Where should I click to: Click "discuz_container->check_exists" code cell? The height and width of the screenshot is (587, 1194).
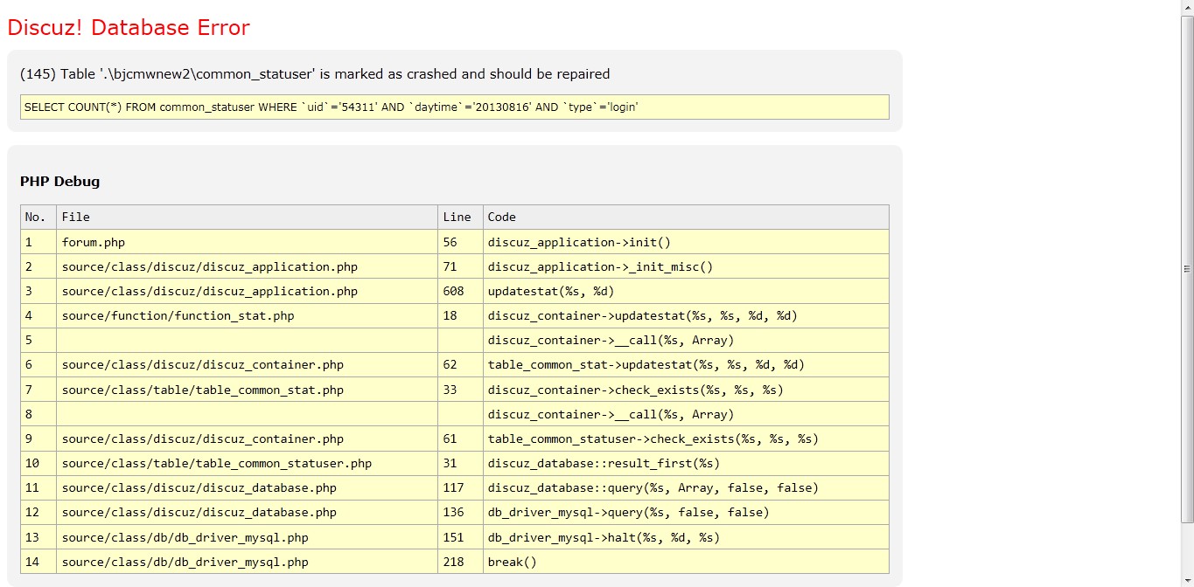(x=686, y=390)
